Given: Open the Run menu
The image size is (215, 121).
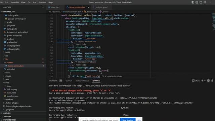Looking at the screenshot, I should click(x=34, y=2).
